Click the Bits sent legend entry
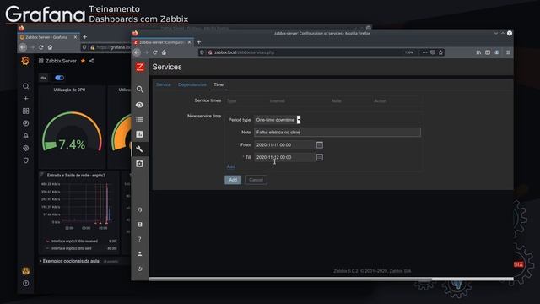The width and height of the screenshot is (540, 304). [x=71, y=248]
